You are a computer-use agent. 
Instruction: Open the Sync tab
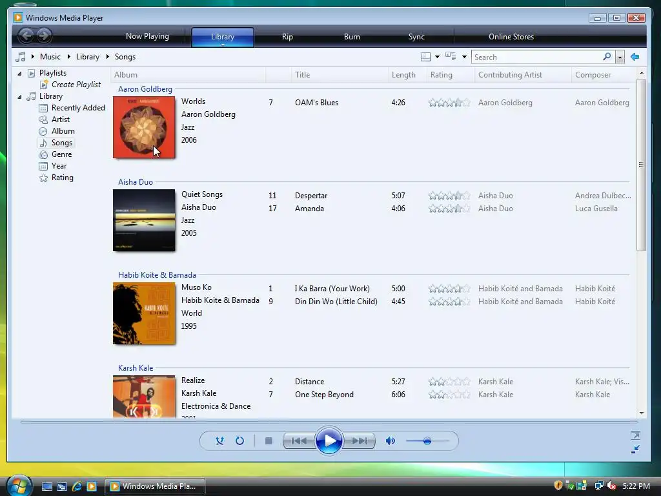coord(416,37)
